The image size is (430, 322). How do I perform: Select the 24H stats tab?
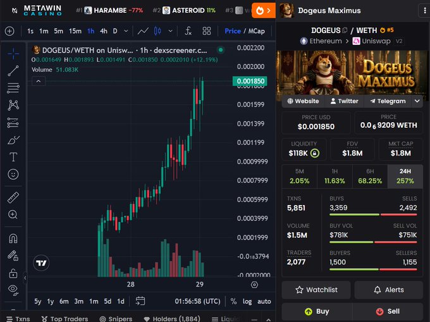point(405,176)
